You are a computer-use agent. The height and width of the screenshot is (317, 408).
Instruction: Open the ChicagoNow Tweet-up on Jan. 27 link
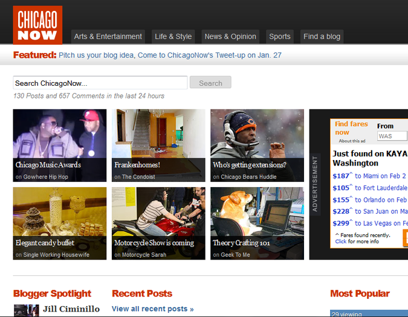pos(210,56)
